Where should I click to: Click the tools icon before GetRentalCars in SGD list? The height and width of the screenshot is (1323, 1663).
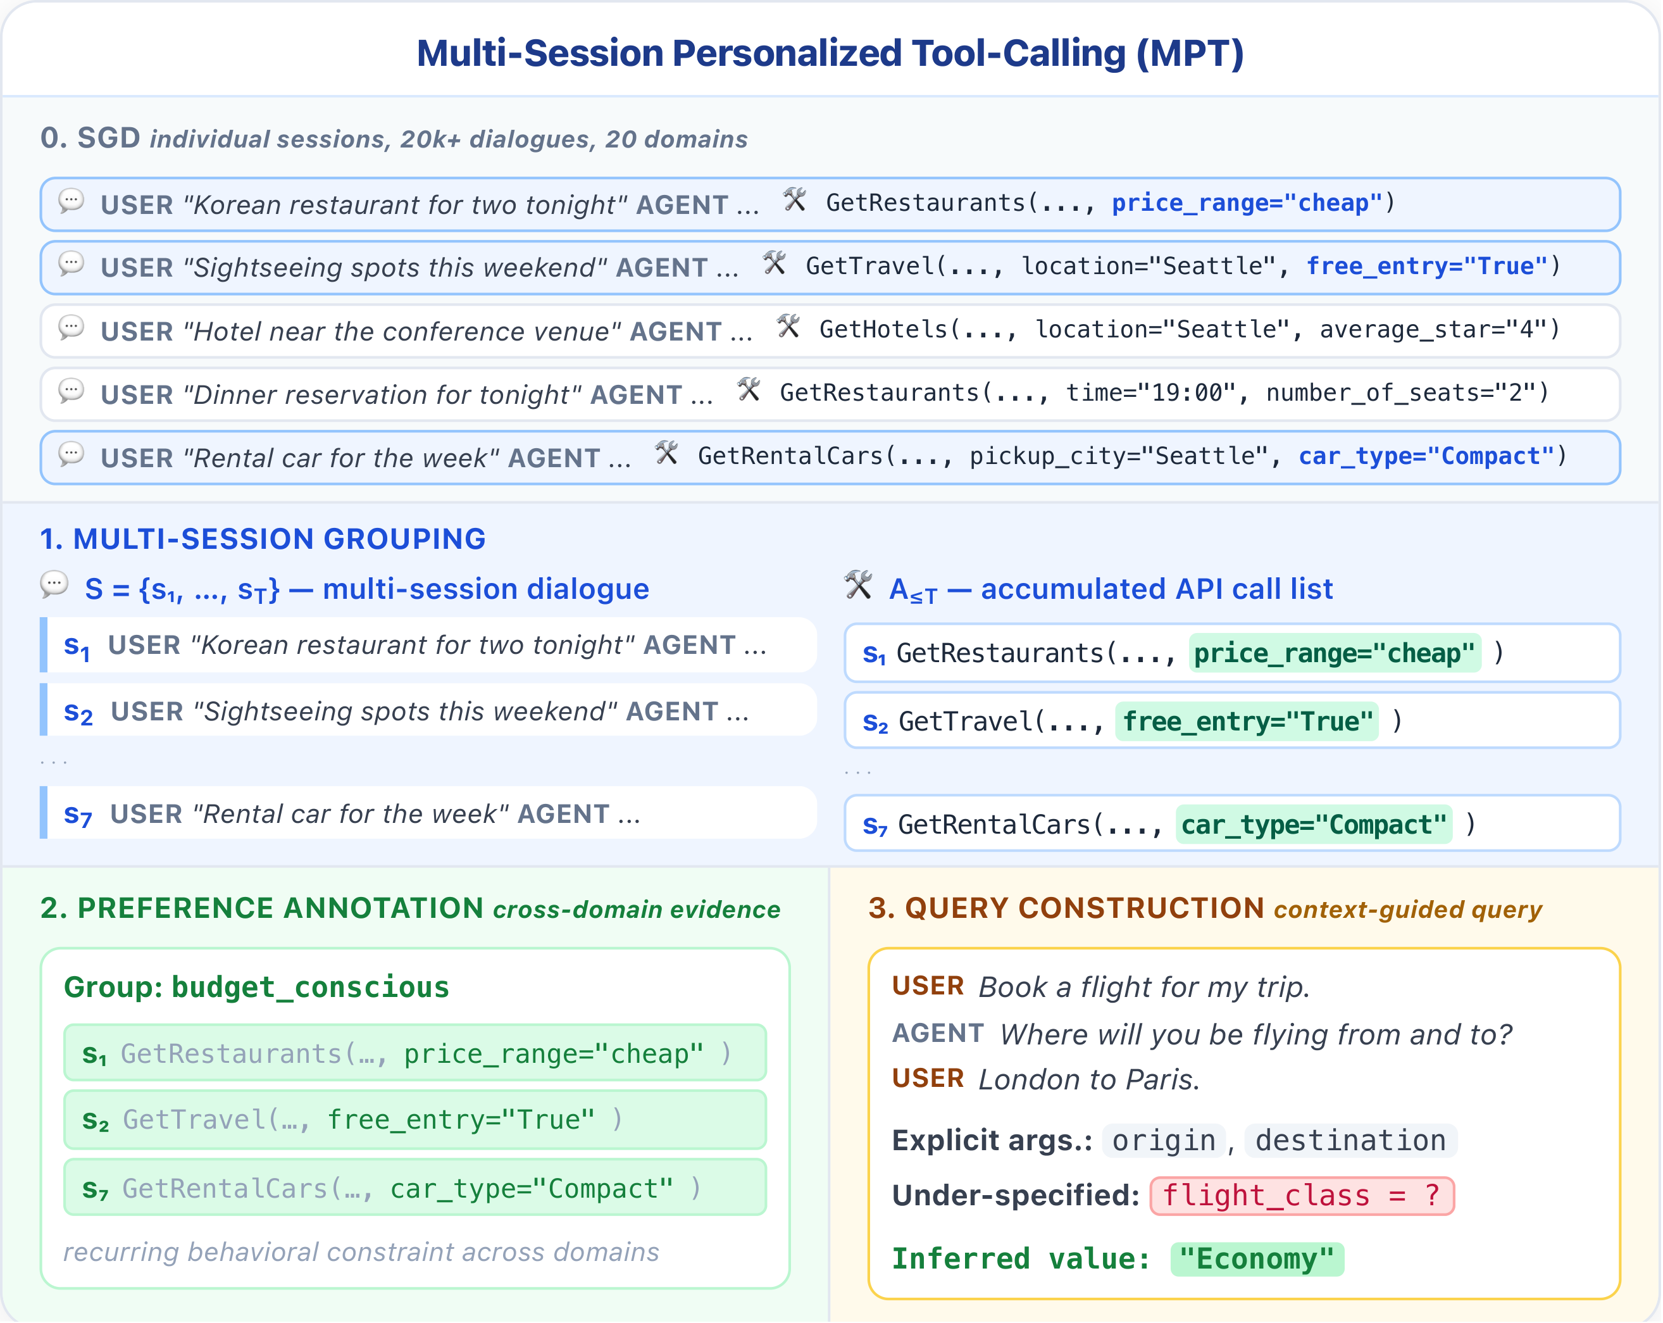[x=667, y=454]
